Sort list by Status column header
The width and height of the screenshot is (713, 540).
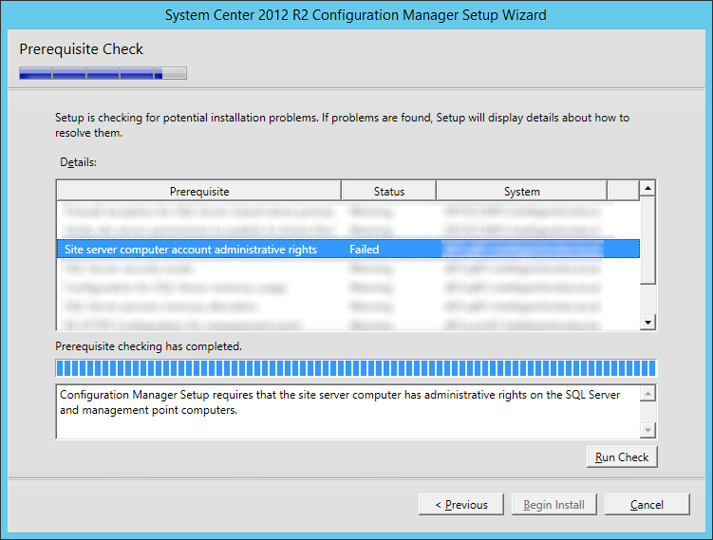pyautogui.click(x=389, y=192)
